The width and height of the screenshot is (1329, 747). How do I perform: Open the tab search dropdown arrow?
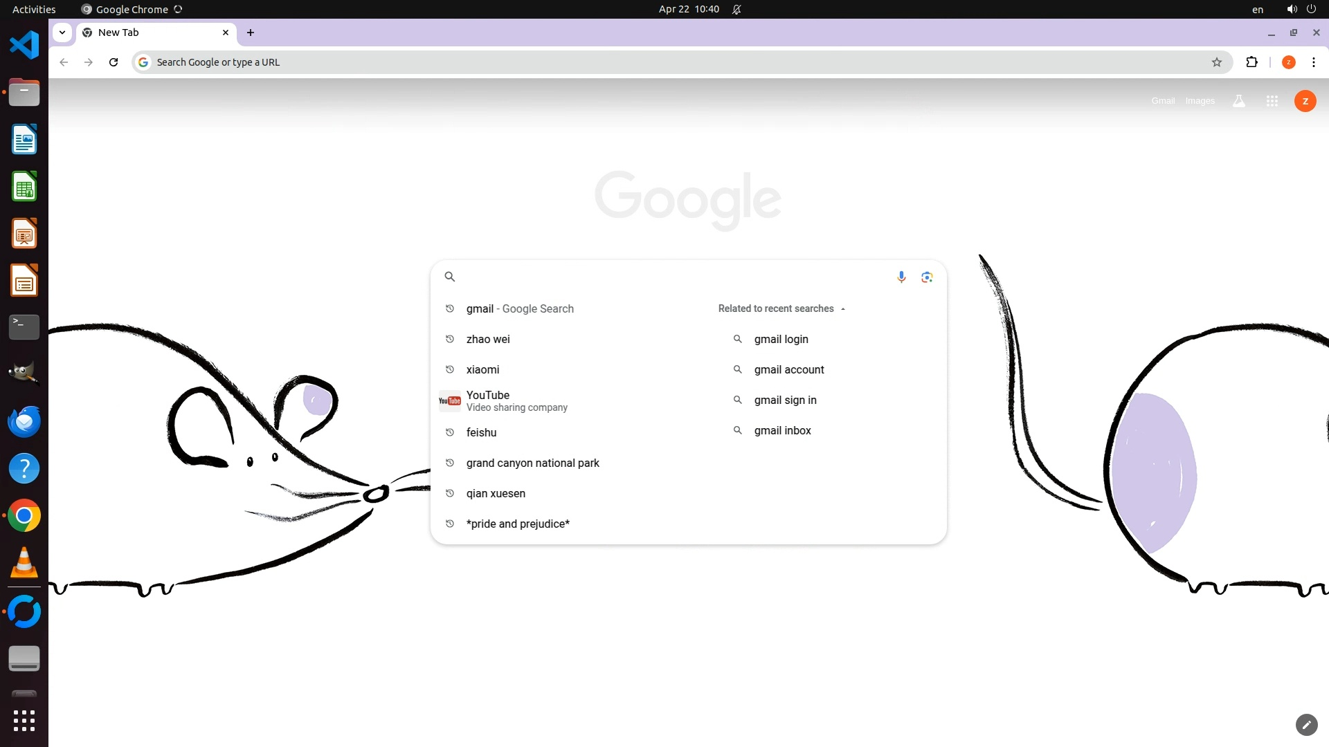62,33
